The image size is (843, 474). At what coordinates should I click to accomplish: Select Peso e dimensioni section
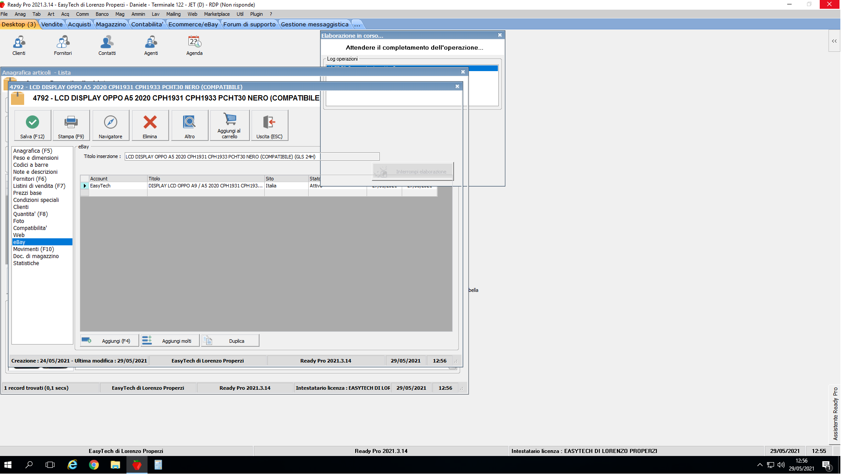(x=42, y=158)
